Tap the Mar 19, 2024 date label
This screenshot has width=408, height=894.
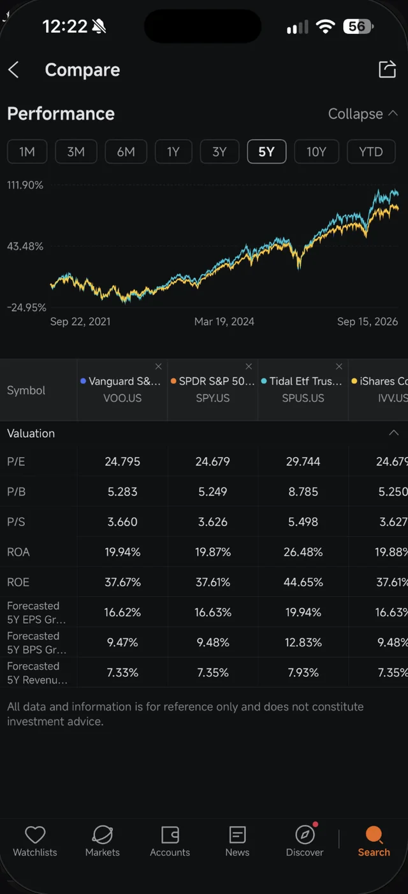(x=224, y=321)
